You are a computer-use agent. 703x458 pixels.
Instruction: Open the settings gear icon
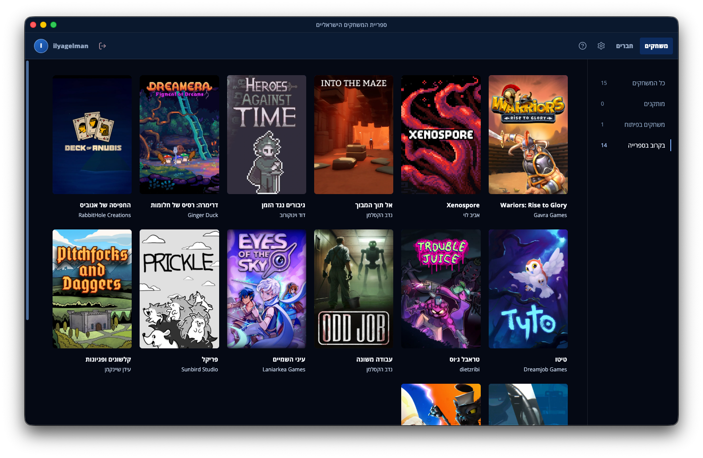[x=601, y=46]
